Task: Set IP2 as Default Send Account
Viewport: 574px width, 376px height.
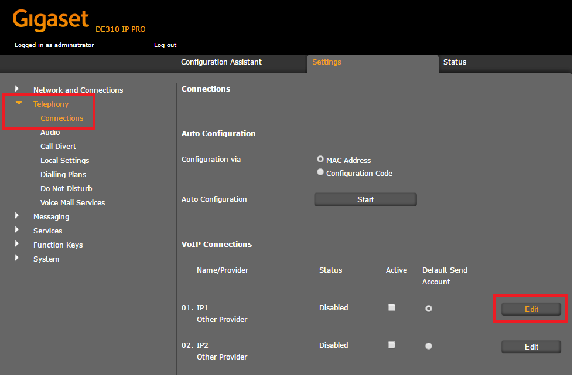Action: 429,346
